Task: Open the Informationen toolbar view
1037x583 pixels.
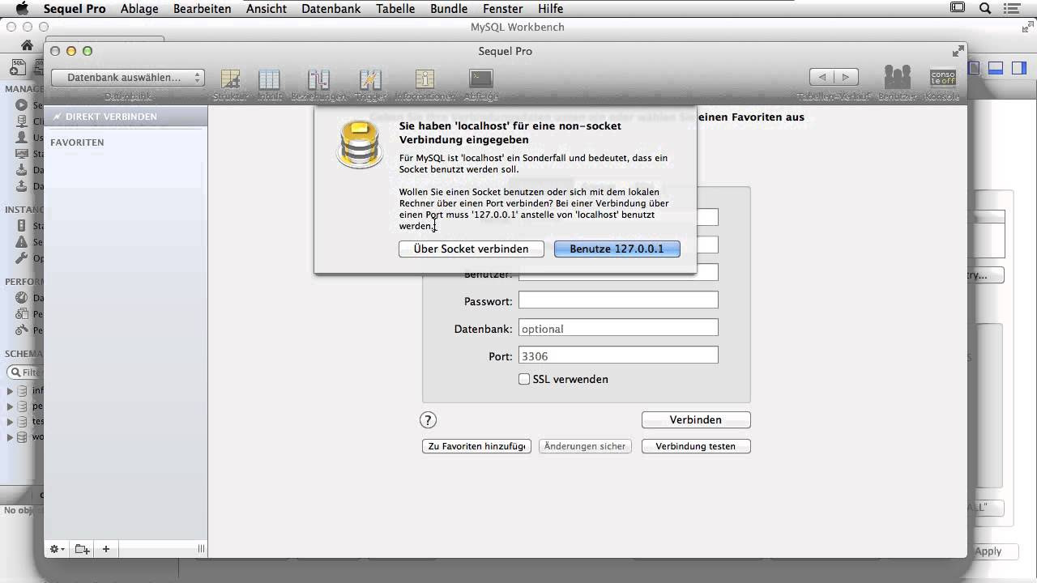Action: tap(425, 84)
